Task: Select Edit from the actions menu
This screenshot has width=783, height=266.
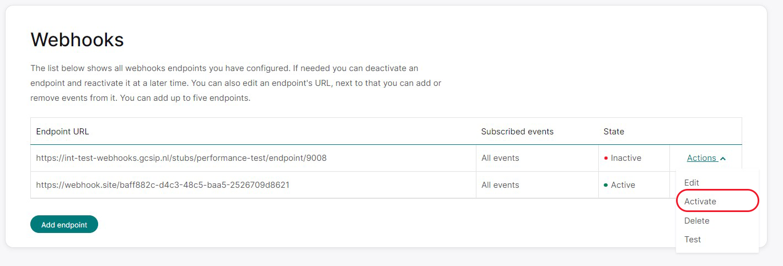Action: (691, 182)
